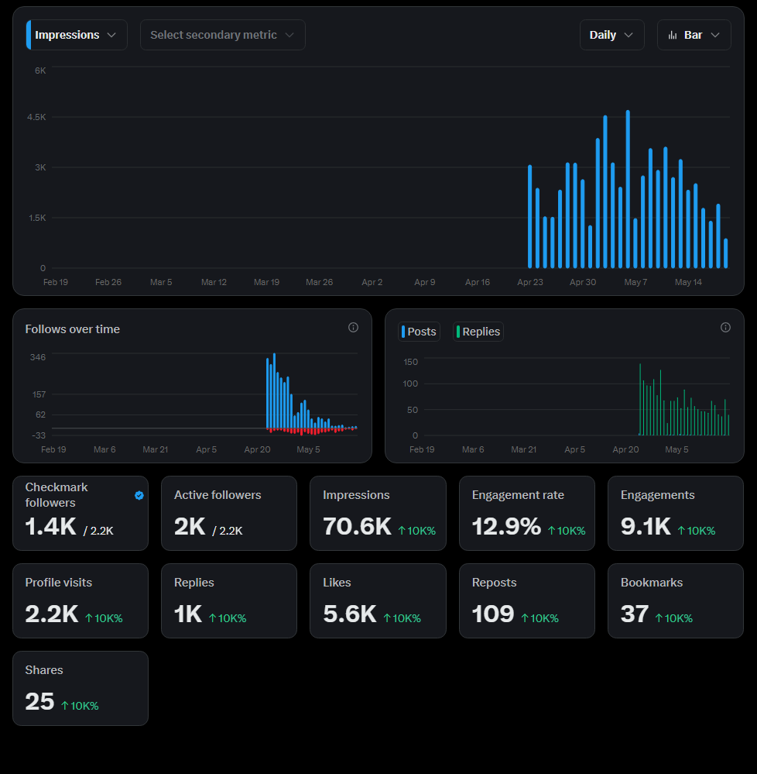The image size is (757, 774).
Task: Click the blue color bar beside Impressions dropdown
Action: [x=29, y=35]
